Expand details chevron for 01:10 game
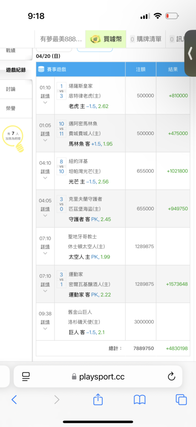The height and width of the screenshot is (427, 196). click(45, 102)
